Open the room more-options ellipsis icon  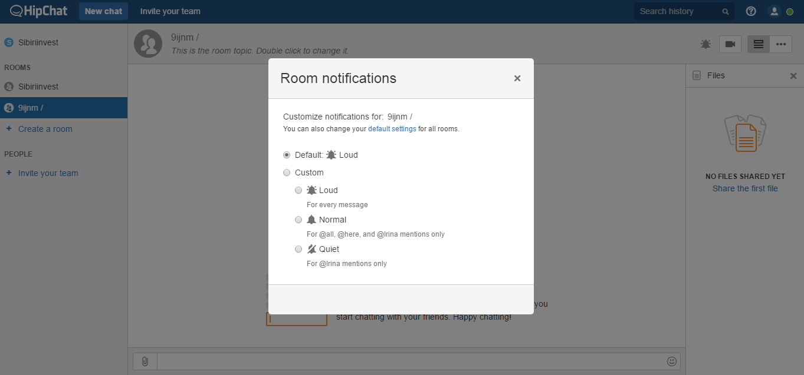[x=781, y=44]
